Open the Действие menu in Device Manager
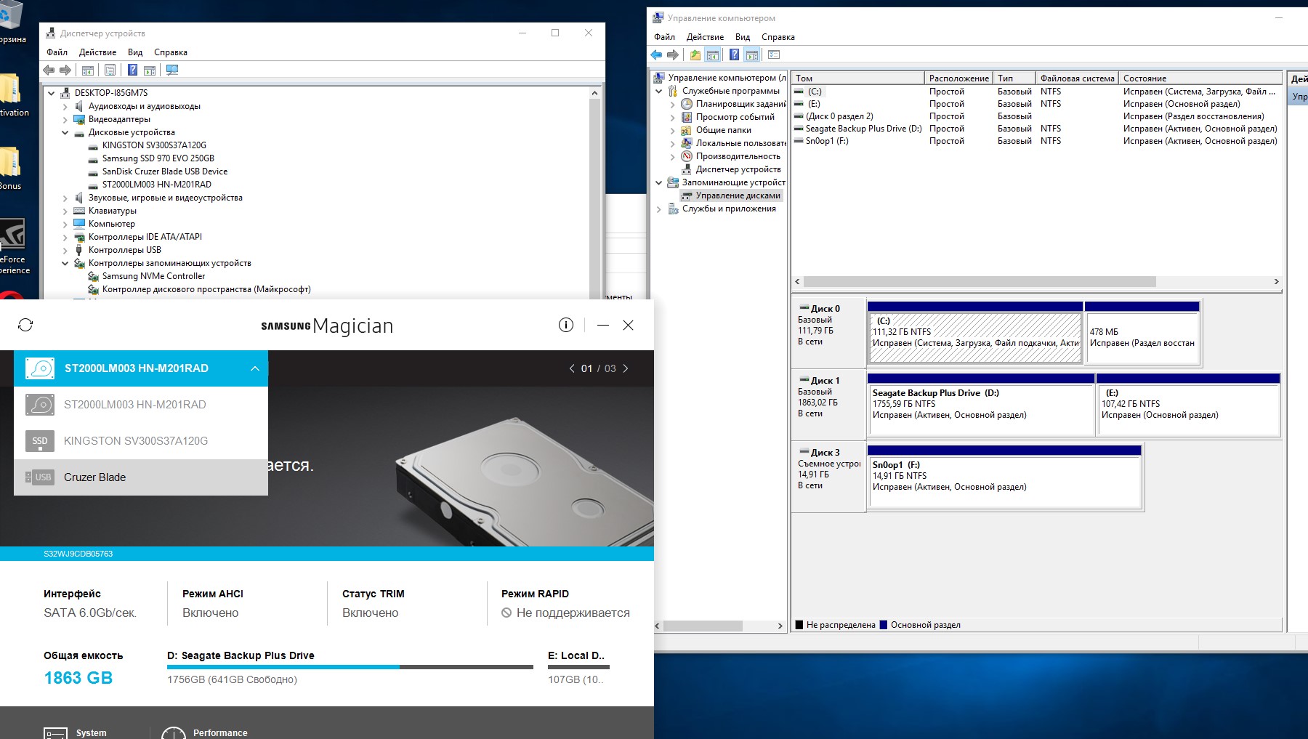The height and width of the screenshot is (739, 1308). point(97,52)
